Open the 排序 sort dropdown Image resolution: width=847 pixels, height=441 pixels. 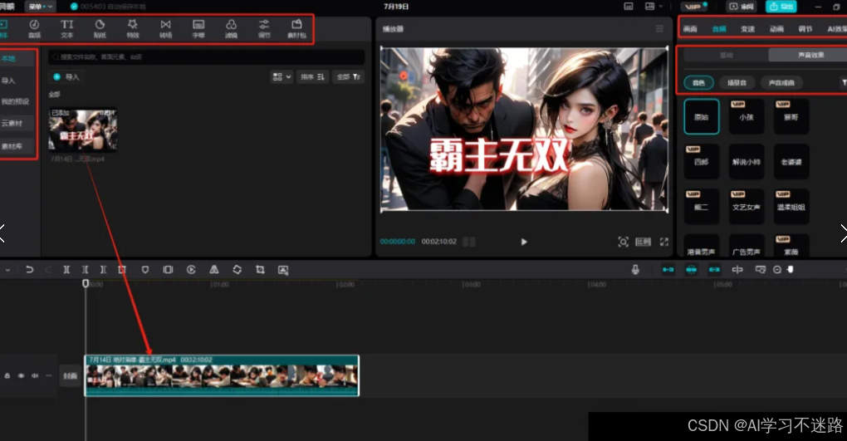pyautogui.click(x=312, y=76)
